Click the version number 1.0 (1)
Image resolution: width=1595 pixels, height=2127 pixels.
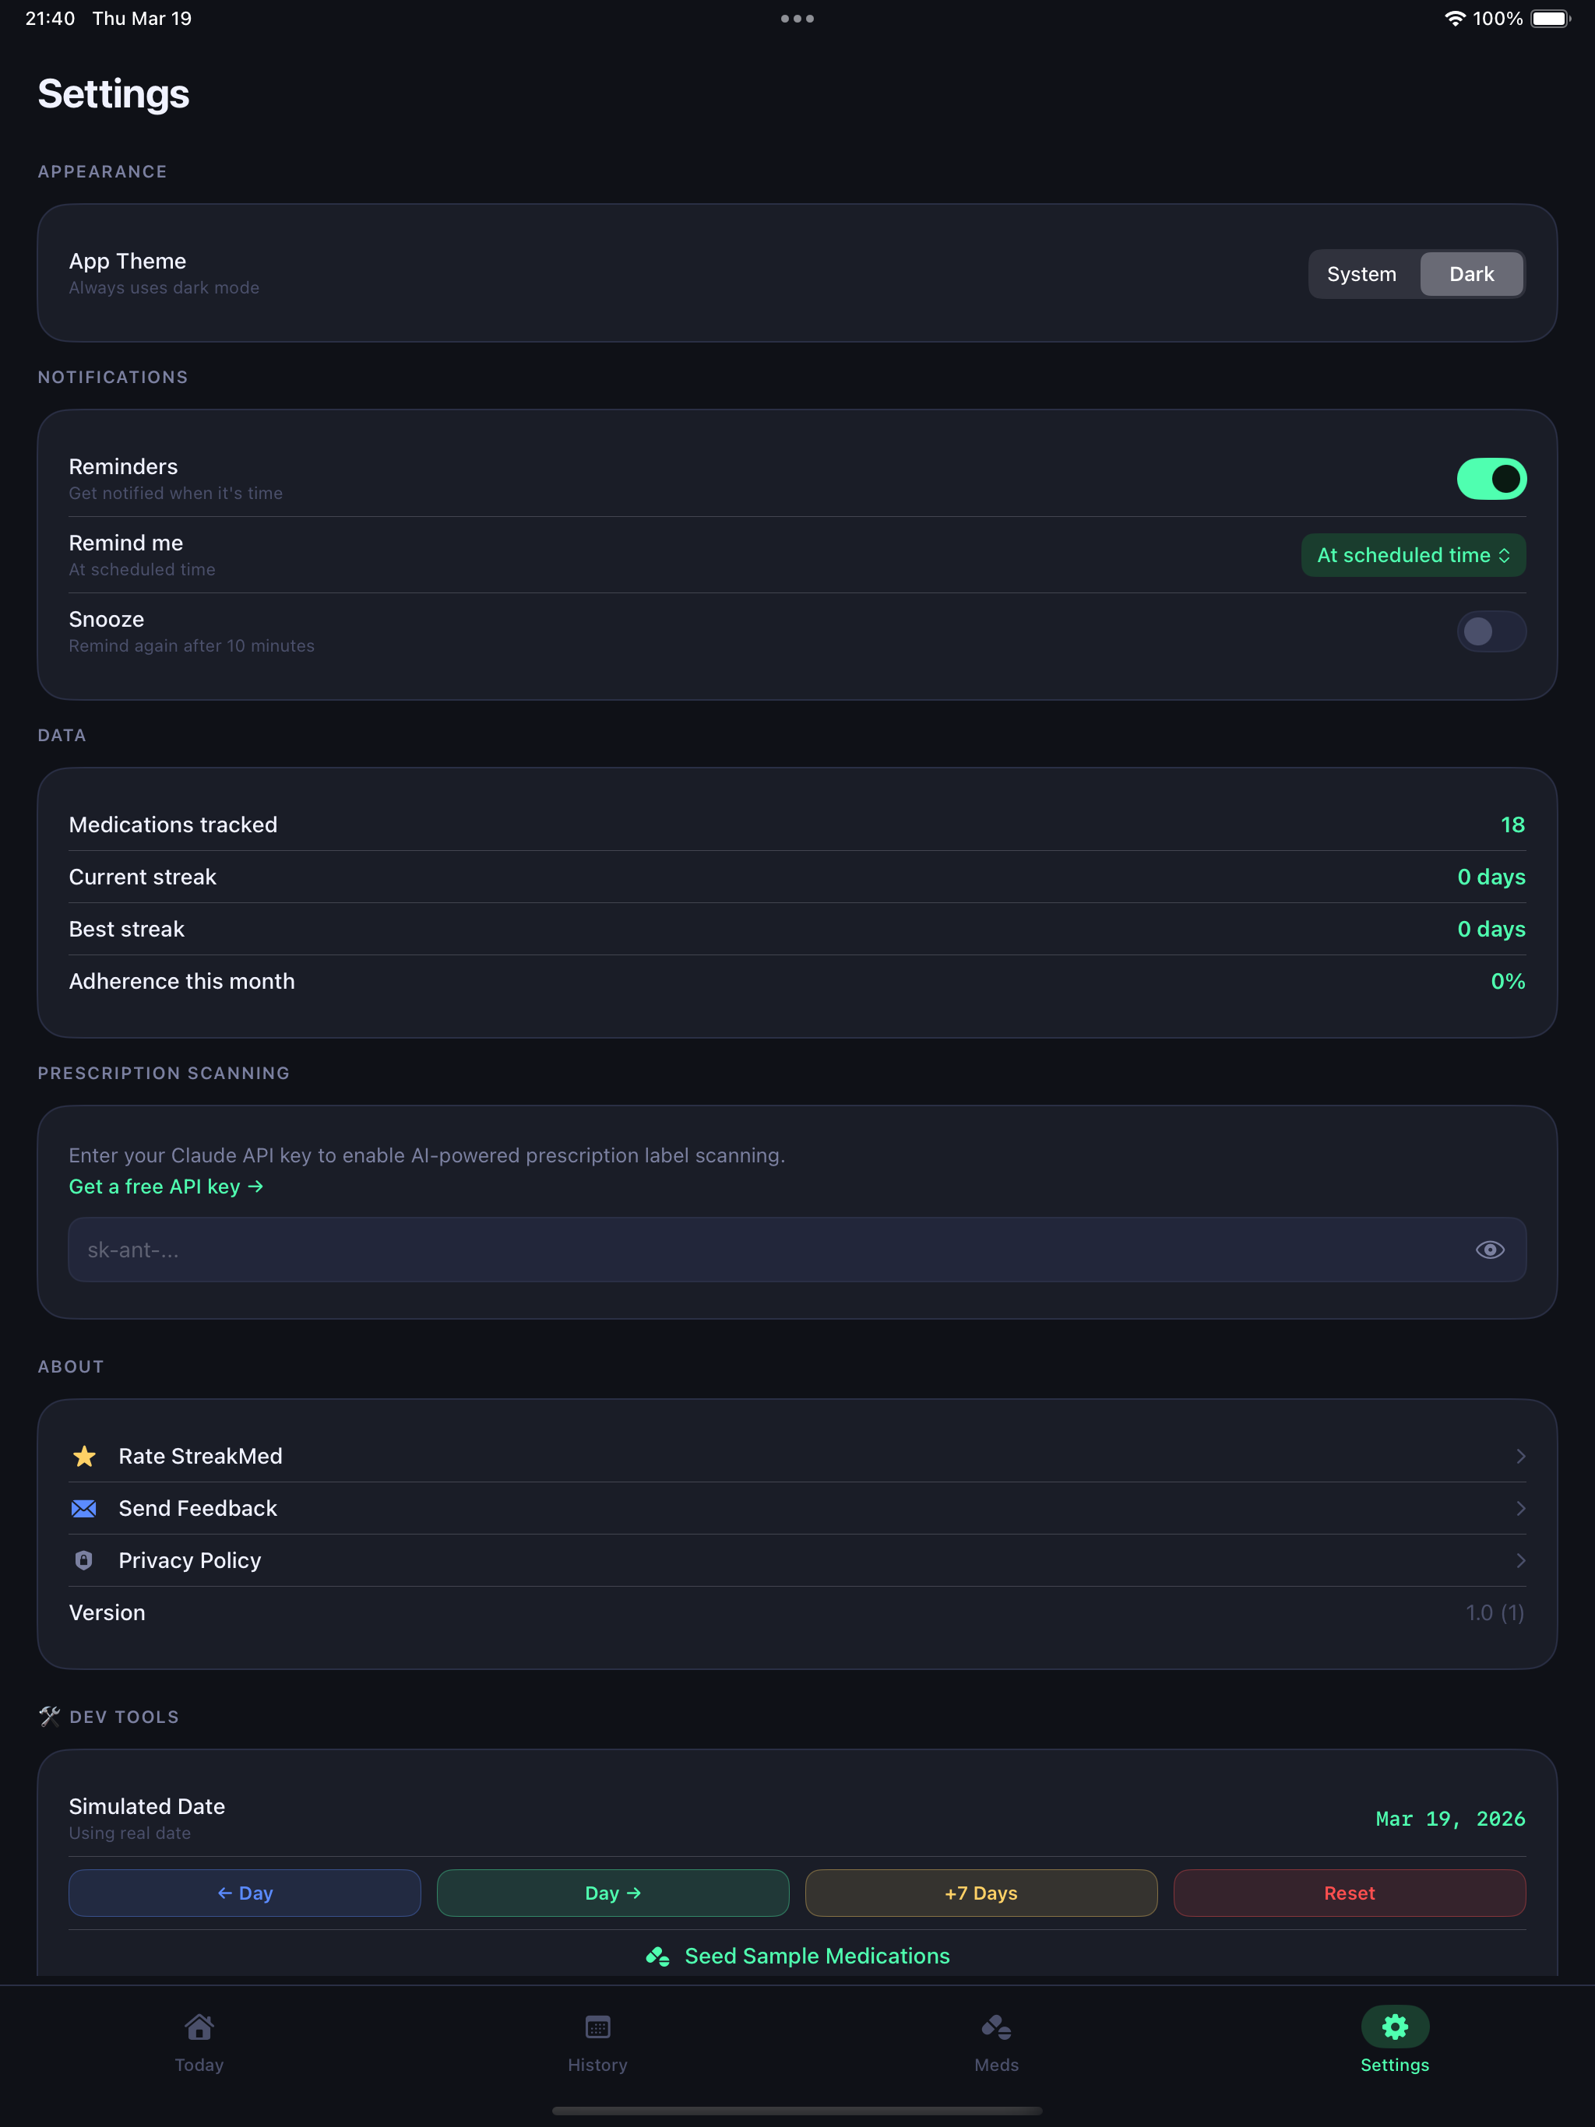[1495, 1612]
